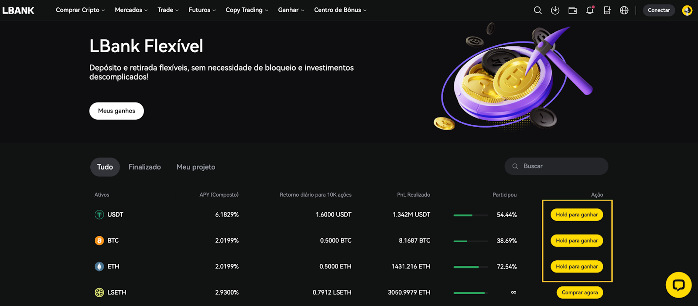698x306 pixels.
Task: Focus the Buscar search field
Action: point(556,166)
